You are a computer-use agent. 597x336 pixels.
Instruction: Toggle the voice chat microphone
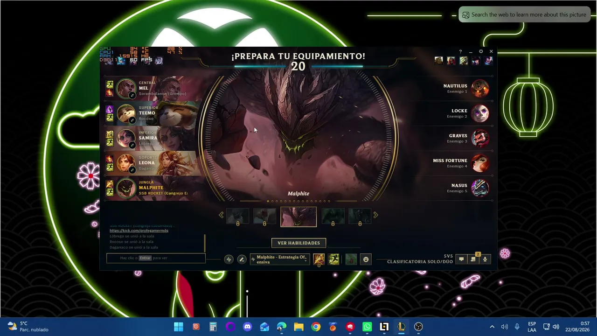click(x=485, y=259)
